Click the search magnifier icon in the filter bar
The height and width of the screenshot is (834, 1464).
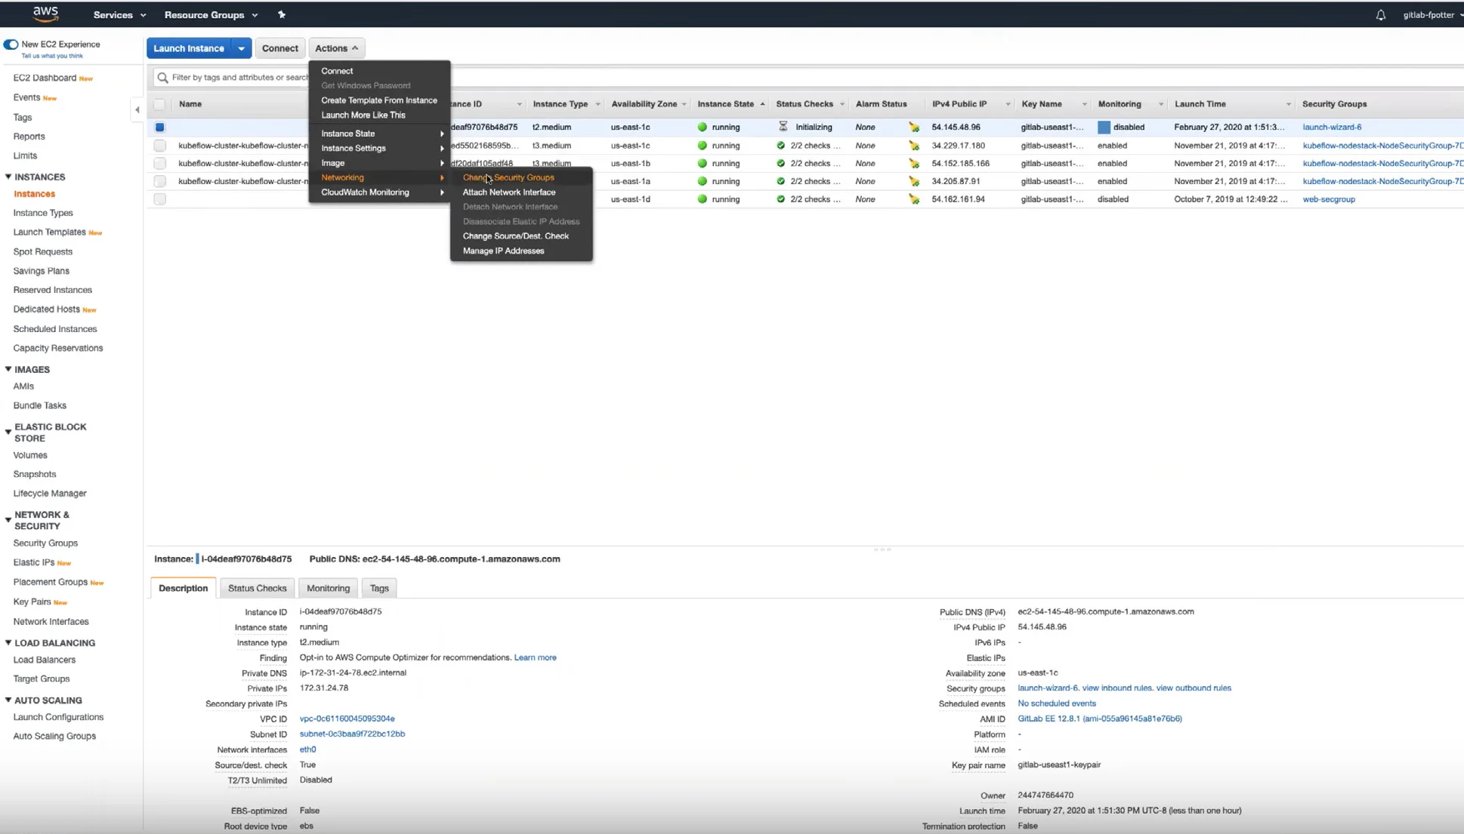[x=162, y=78]
